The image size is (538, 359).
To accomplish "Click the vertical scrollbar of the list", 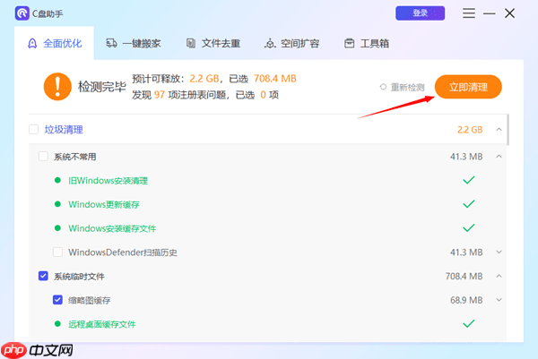I will pyautogui.click(x=509, y=130).
